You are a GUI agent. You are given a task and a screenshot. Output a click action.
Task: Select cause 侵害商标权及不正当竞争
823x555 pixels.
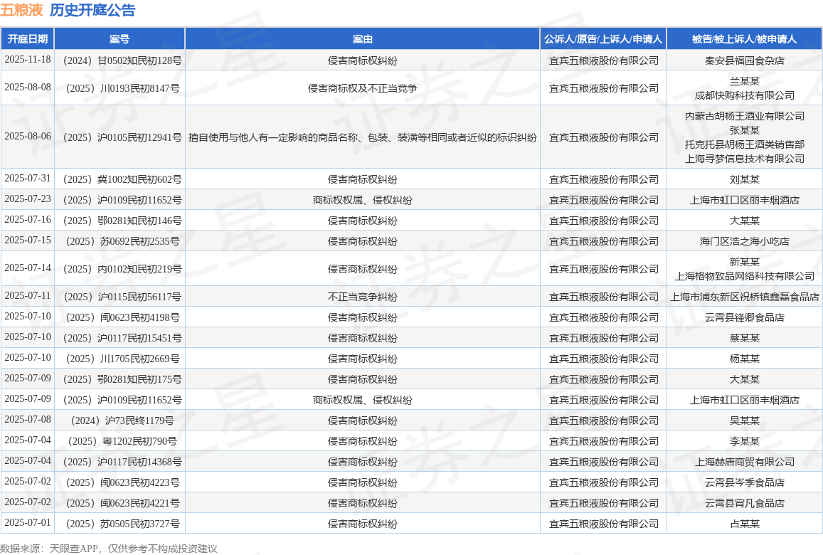363,88
